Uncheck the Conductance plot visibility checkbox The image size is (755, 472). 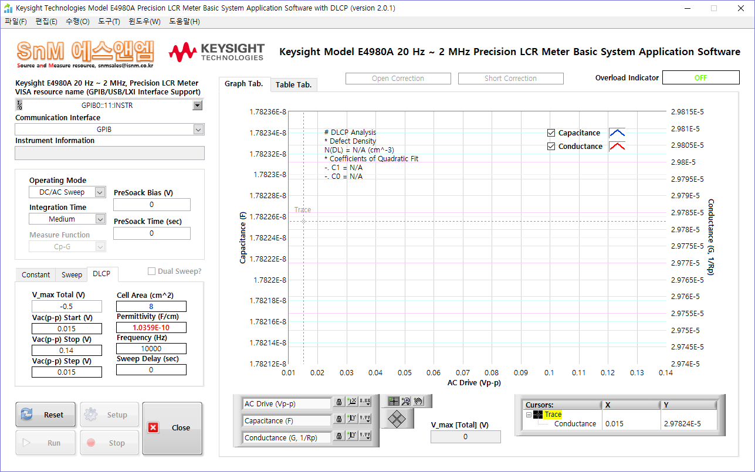(x=551, y=147)
